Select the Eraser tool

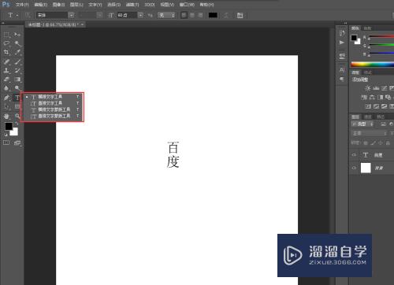coord(6,80)
